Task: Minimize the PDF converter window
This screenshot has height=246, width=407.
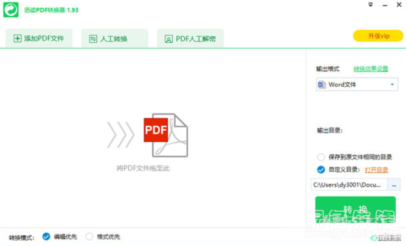Action: pyautogui.click(x=385, y=5)
